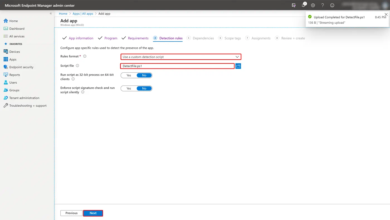Image resolution: width=390 pixels, height=220 pixels.
Task: Click the Devices icon in sidebar
Action: click(x=6, y=52)
